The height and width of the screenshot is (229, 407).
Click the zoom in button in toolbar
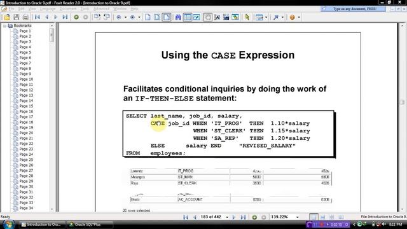133,17
